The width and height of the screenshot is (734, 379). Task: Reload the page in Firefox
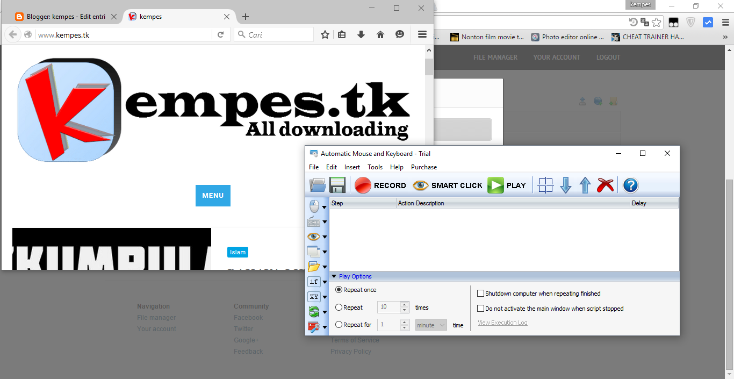220,35
